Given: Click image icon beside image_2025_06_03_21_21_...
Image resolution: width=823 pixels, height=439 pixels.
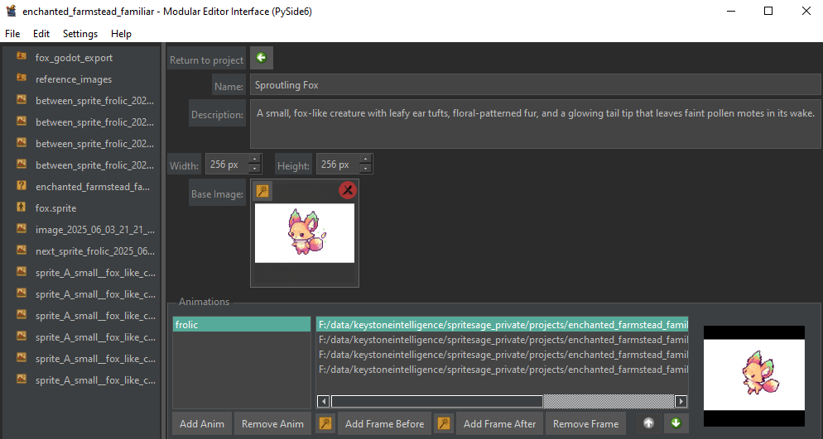Looking at the screenshot, I should [x=22, y=228].
